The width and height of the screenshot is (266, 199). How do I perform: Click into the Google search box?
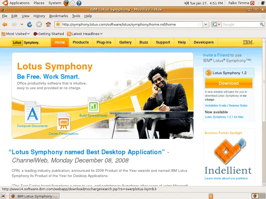coord(240,24)
